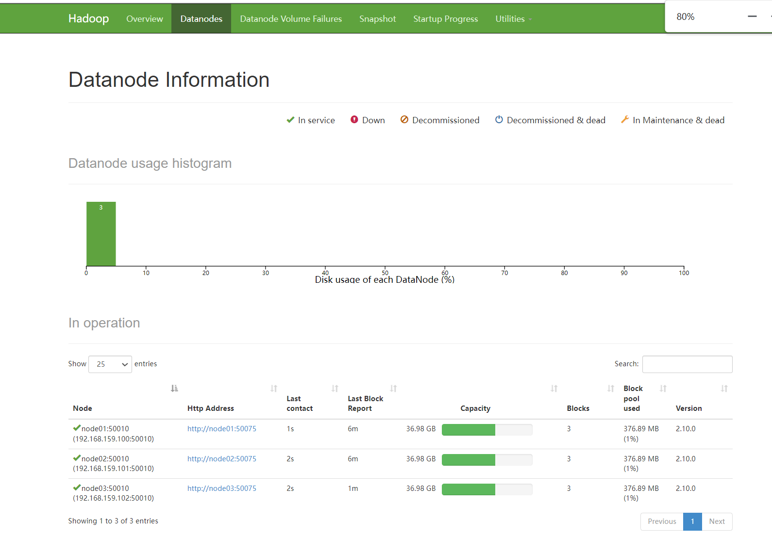Click the Node column header text

(83, 408)
